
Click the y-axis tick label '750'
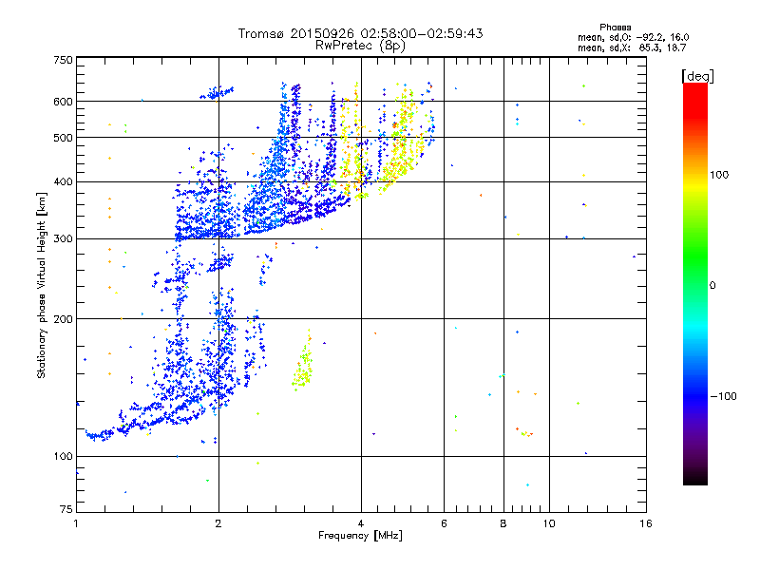point(63,60)
